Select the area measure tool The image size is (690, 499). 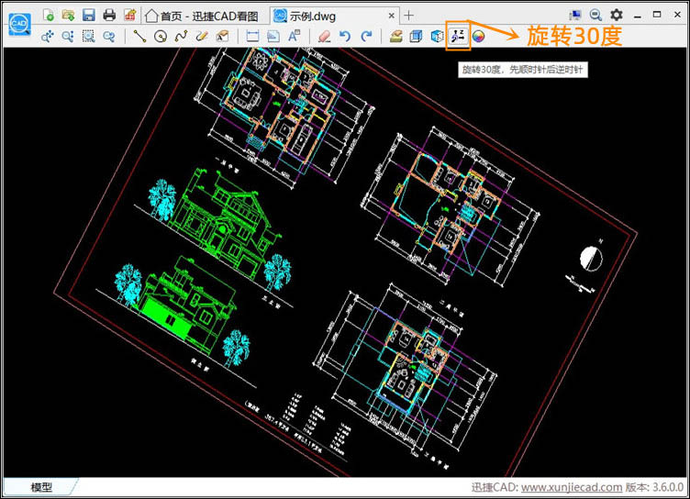(273, 36)
